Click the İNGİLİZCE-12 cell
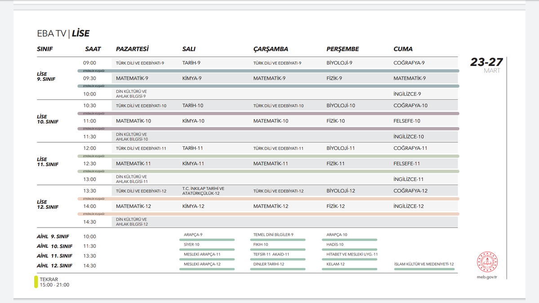Viewport: 539px width, 303px height. pos(409,206)
